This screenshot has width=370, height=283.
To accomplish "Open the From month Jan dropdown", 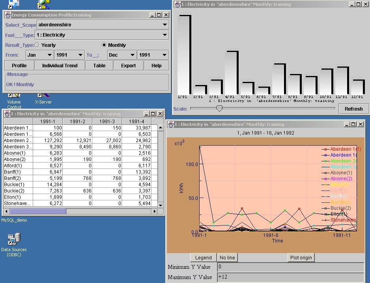I will (49, 55).
